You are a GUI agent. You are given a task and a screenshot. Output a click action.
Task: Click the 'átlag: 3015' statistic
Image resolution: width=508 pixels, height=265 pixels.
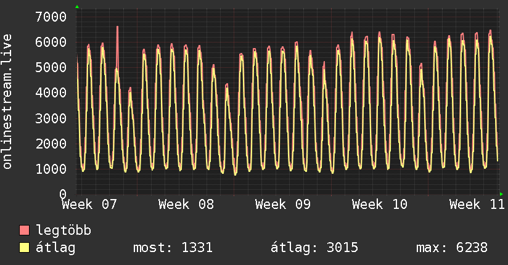click(314, 248)
